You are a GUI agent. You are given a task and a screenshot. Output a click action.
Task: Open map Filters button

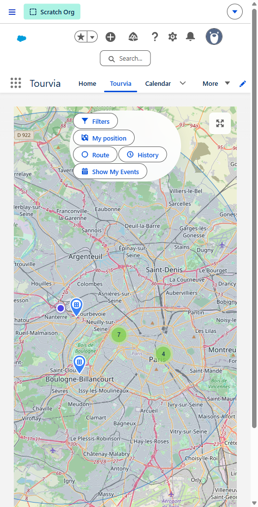point(95,121)
